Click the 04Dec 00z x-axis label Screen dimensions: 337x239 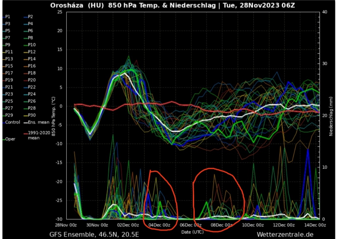click(160, 225)
